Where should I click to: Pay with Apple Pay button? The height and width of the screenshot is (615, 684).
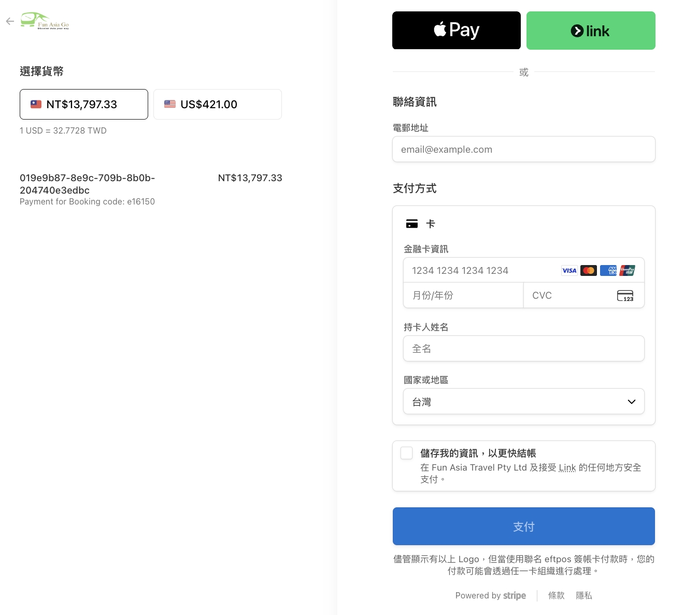coord(457,31)
